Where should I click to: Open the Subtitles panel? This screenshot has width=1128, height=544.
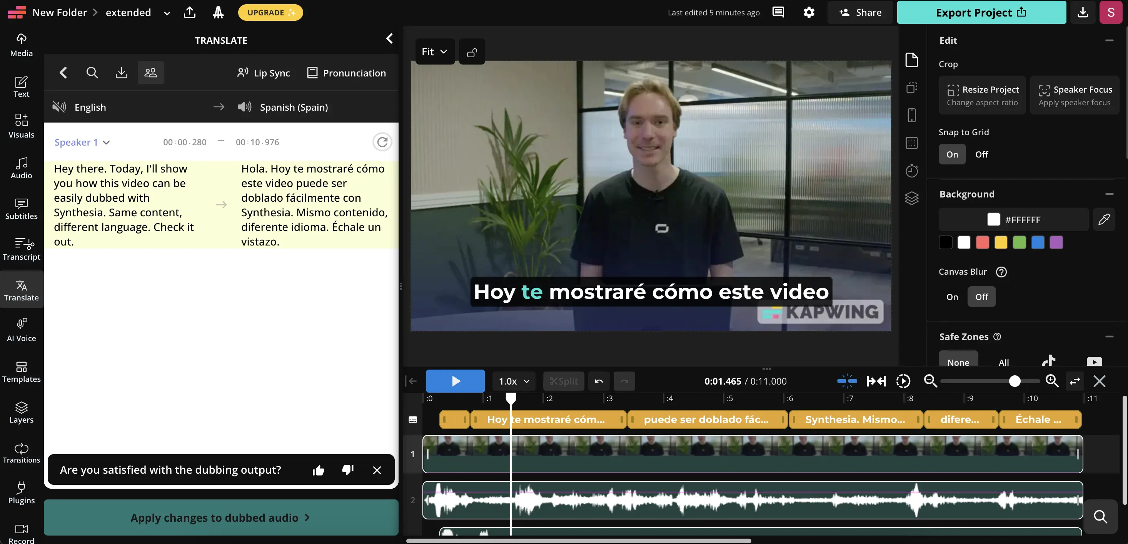tap(21, 209)
